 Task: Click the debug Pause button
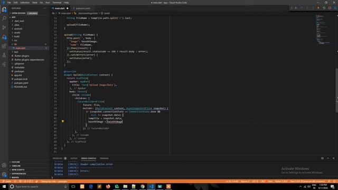click(x=296, y=8)
